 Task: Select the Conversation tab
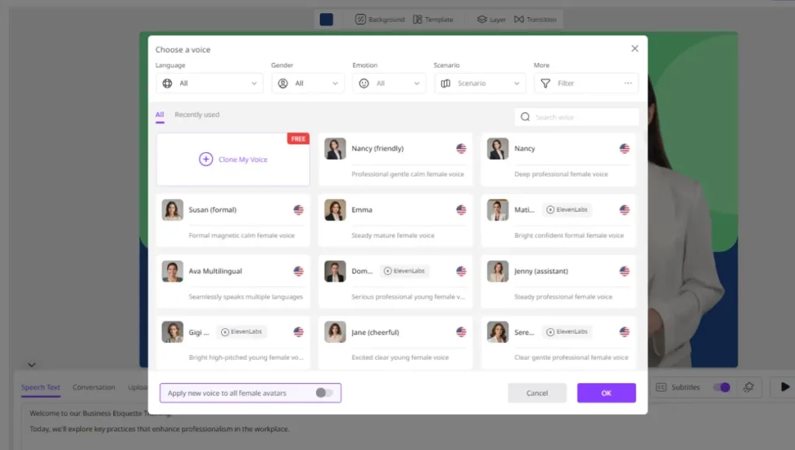tap(94, 387)
